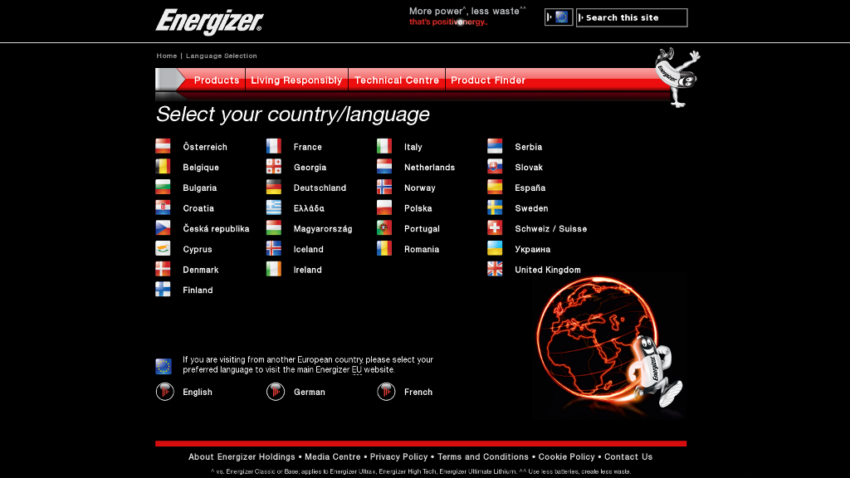Click the United Kingdom flag icon
Viewport: 850px width, 478px height.
pos(495,270)
